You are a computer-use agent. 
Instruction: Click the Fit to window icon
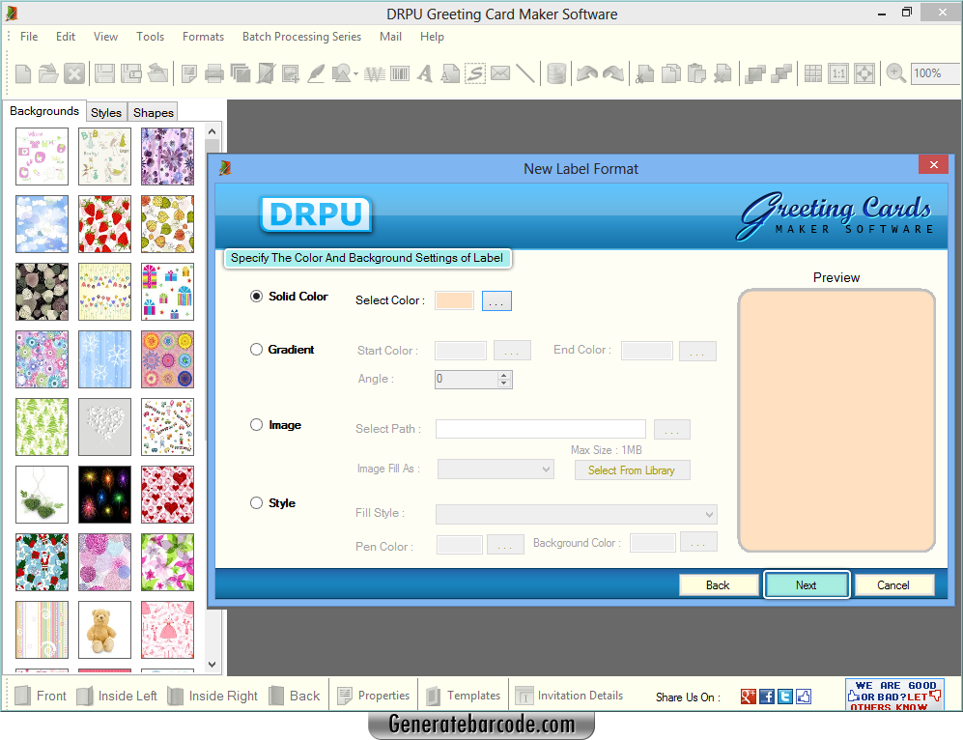[864, 73]
